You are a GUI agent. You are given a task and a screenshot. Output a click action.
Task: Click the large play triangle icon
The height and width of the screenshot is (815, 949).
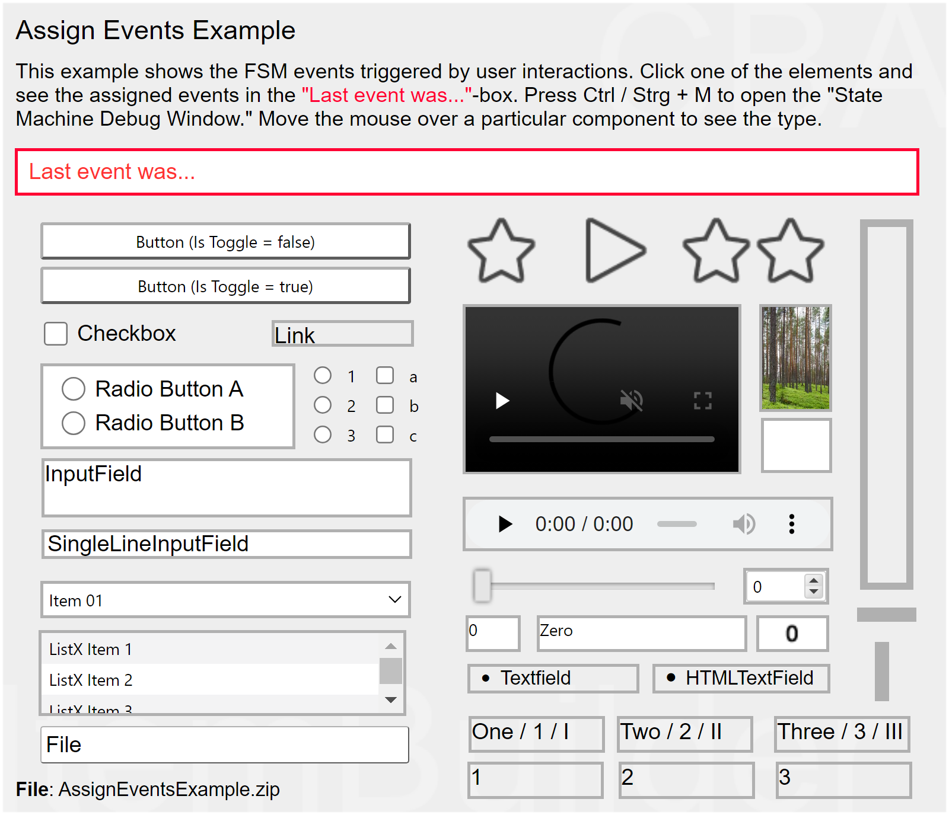coord(613,250)
